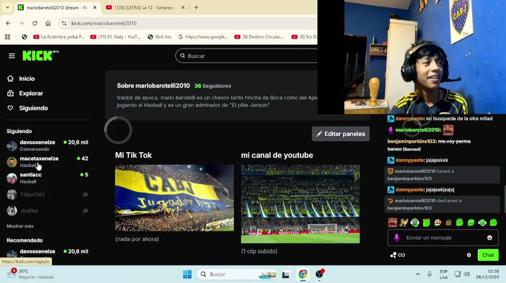Open the Kick hamburger menu
The height and width of the screenshot is (283, 506).
click(12, 56)
